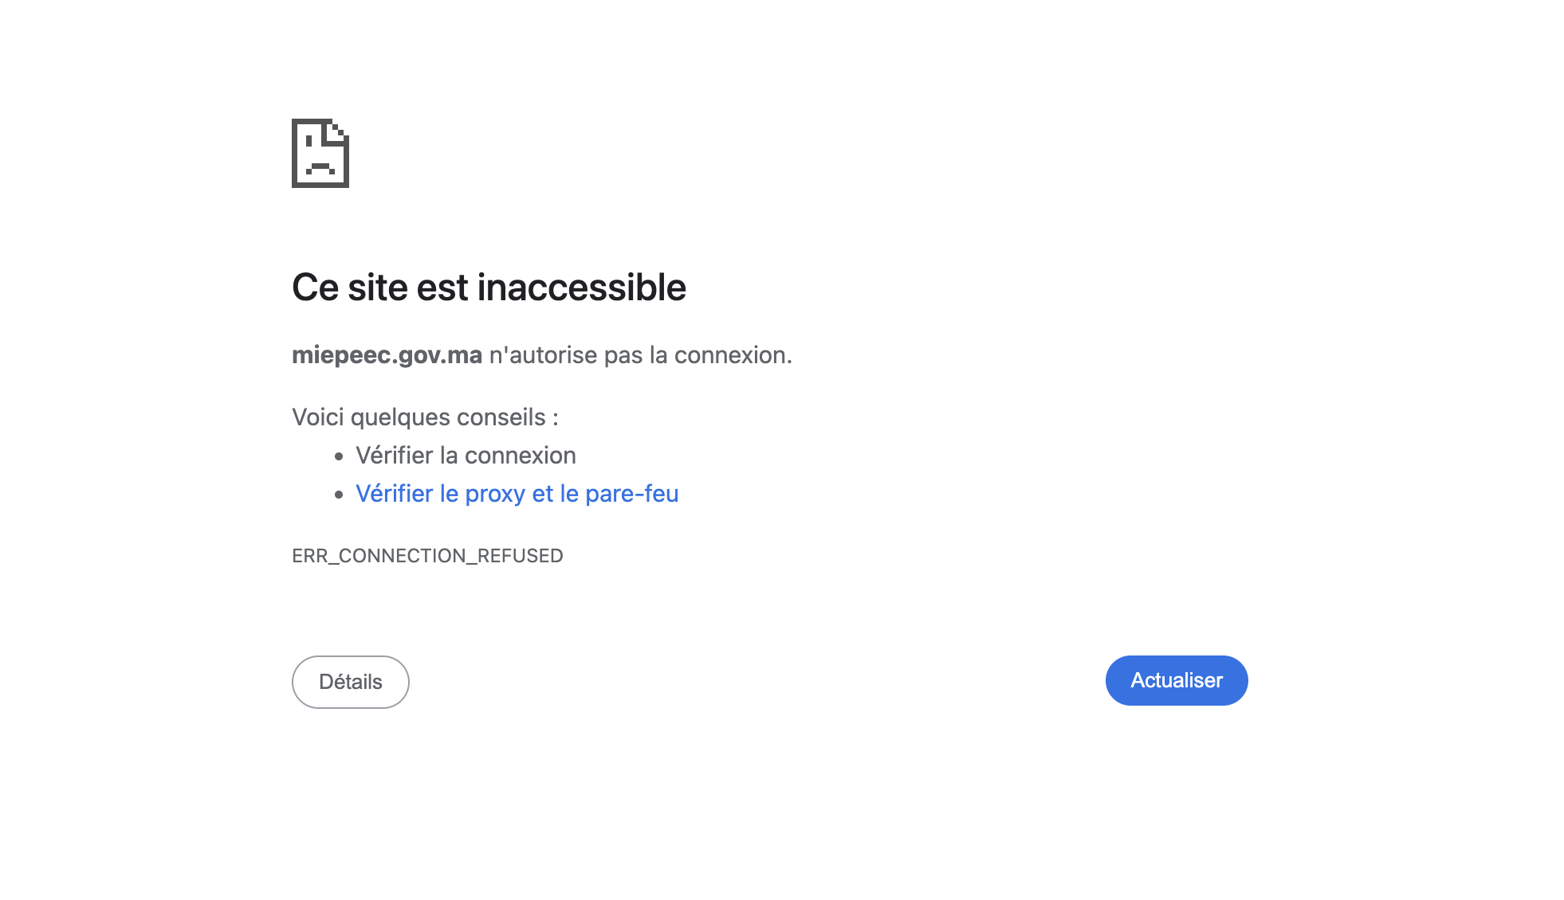This screenshot has width=1564, height=900.
Task: Open the Détails button
Action: (x=351, y=682)
